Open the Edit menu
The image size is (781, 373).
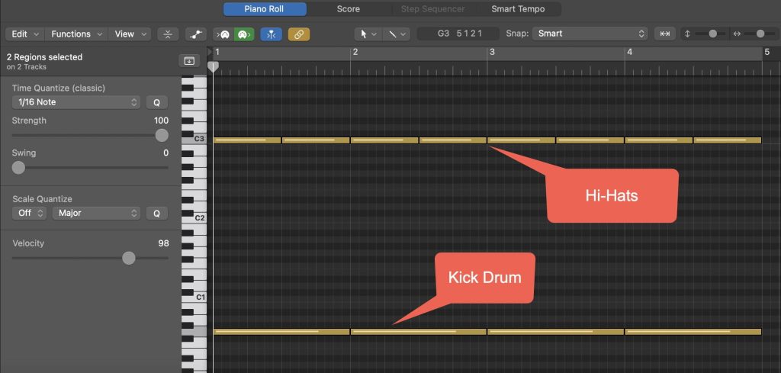tap(24, 34)
